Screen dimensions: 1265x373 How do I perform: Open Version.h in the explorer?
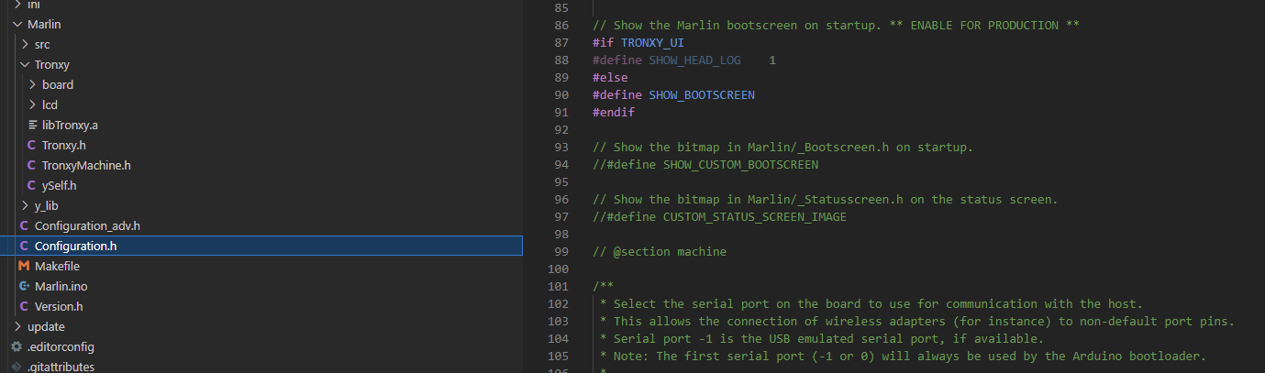pos(59,307)
